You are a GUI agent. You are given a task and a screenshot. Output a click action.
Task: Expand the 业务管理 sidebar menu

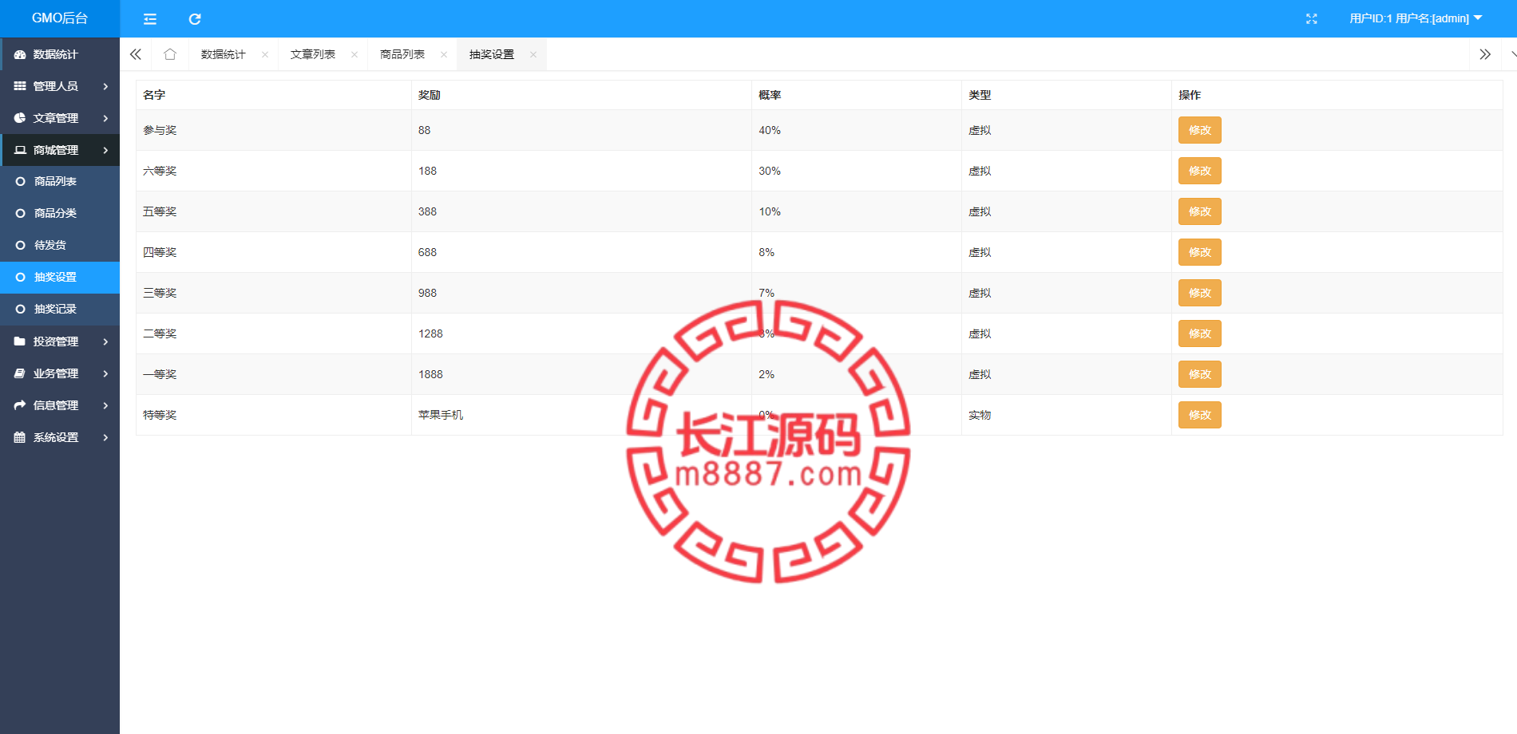click(60, 373)
